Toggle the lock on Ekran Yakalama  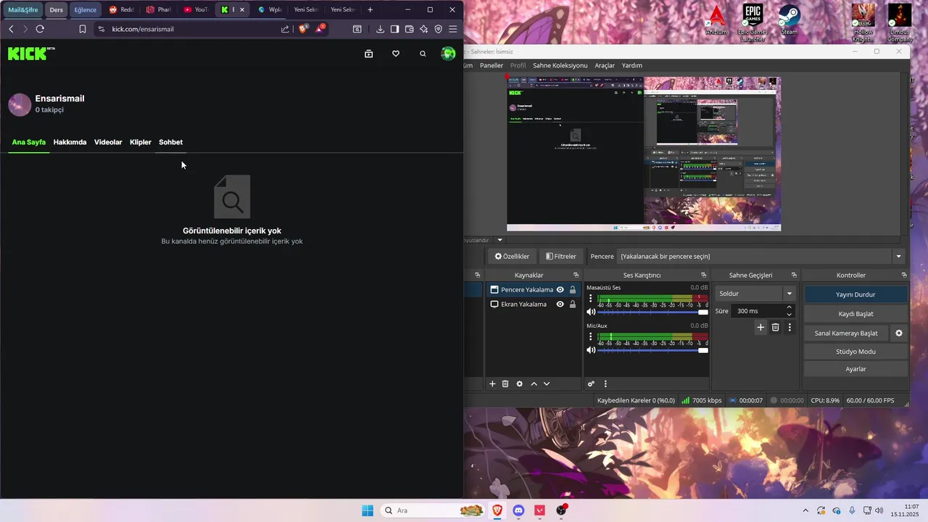coord(573,304)
